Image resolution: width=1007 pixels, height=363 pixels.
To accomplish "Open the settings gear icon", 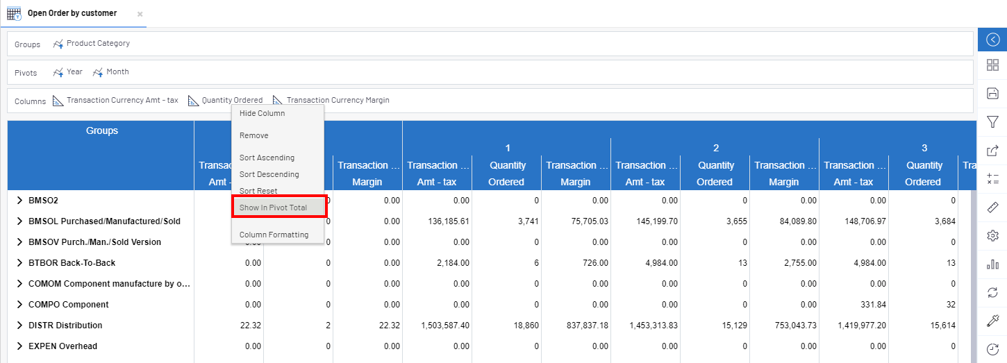I will pos(992,235).
